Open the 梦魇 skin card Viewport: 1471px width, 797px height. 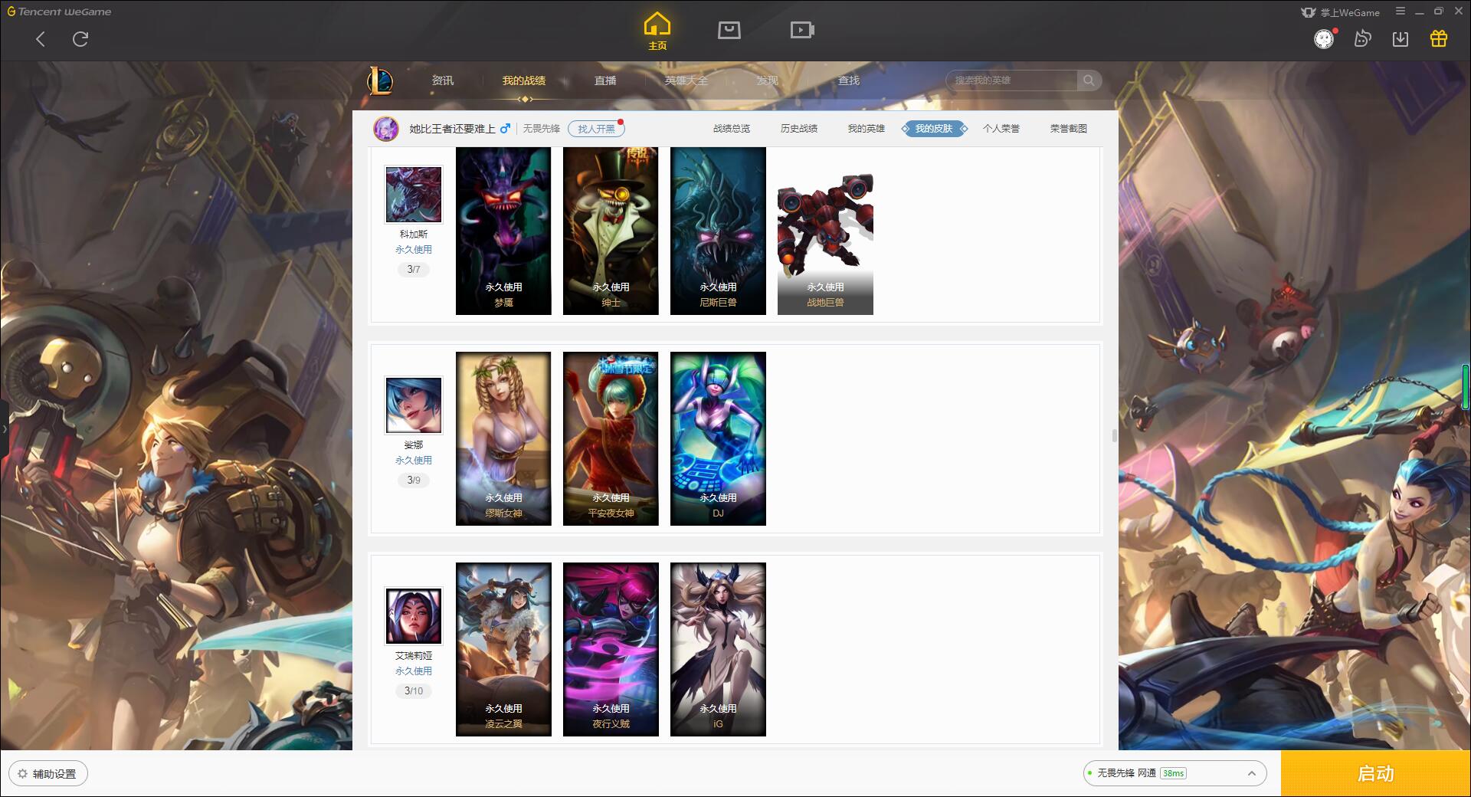click(503, 230)
